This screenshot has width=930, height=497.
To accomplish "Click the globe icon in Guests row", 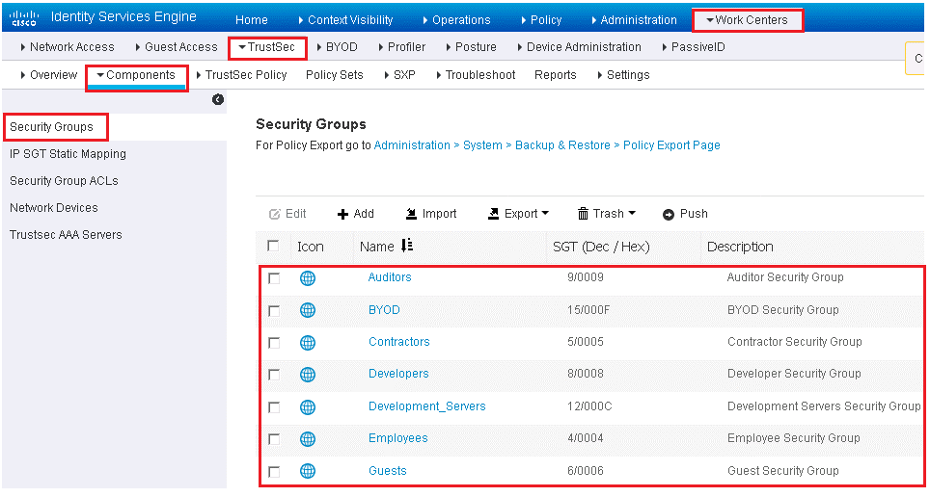I will click(307, 471).
